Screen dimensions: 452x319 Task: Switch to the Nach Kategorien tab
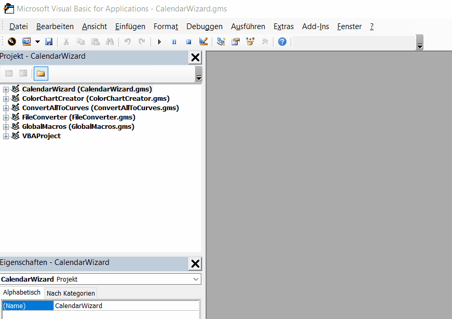coord(71,294)
